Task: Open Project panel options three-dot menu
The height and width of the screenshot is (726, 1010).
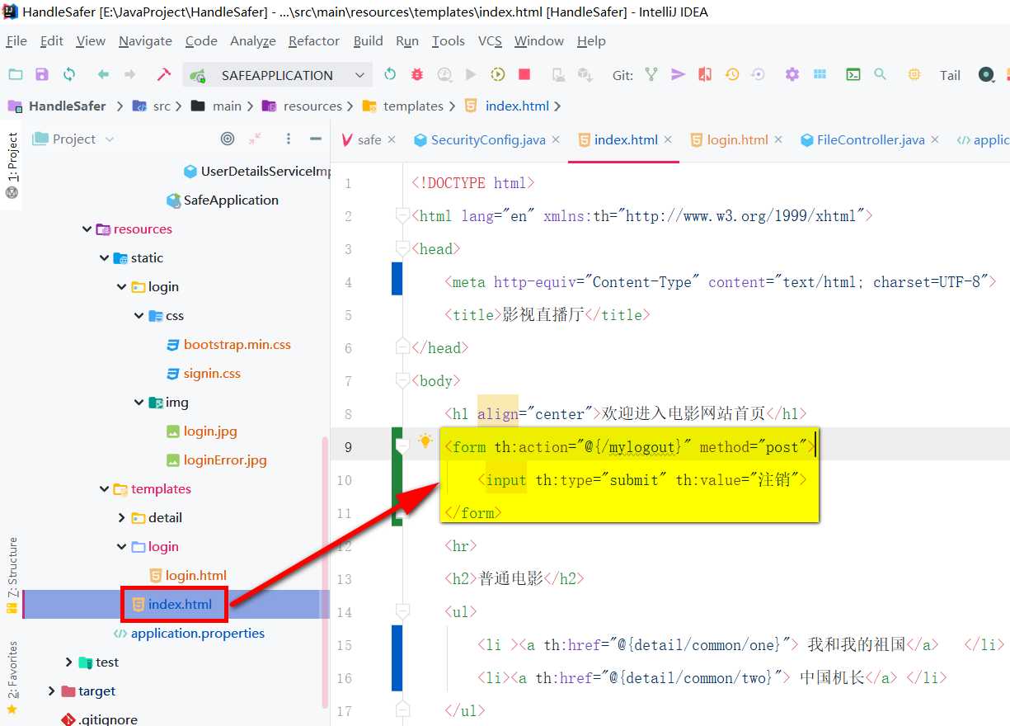Action: pyautogui.click(x=288, y=139)
